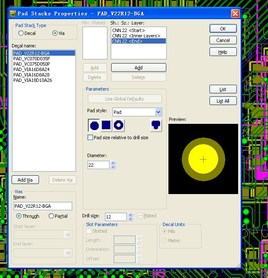Select PAD_VC075D050P in decal list
Screen dimensions: 268x278
(x=44, y=64)
